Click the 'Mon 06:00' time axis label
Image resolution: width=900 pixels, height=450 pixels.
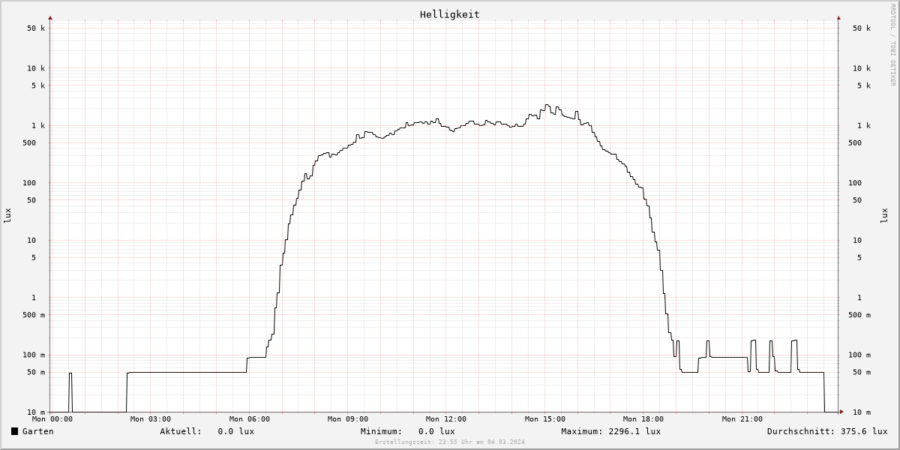[x=250, y=419]
